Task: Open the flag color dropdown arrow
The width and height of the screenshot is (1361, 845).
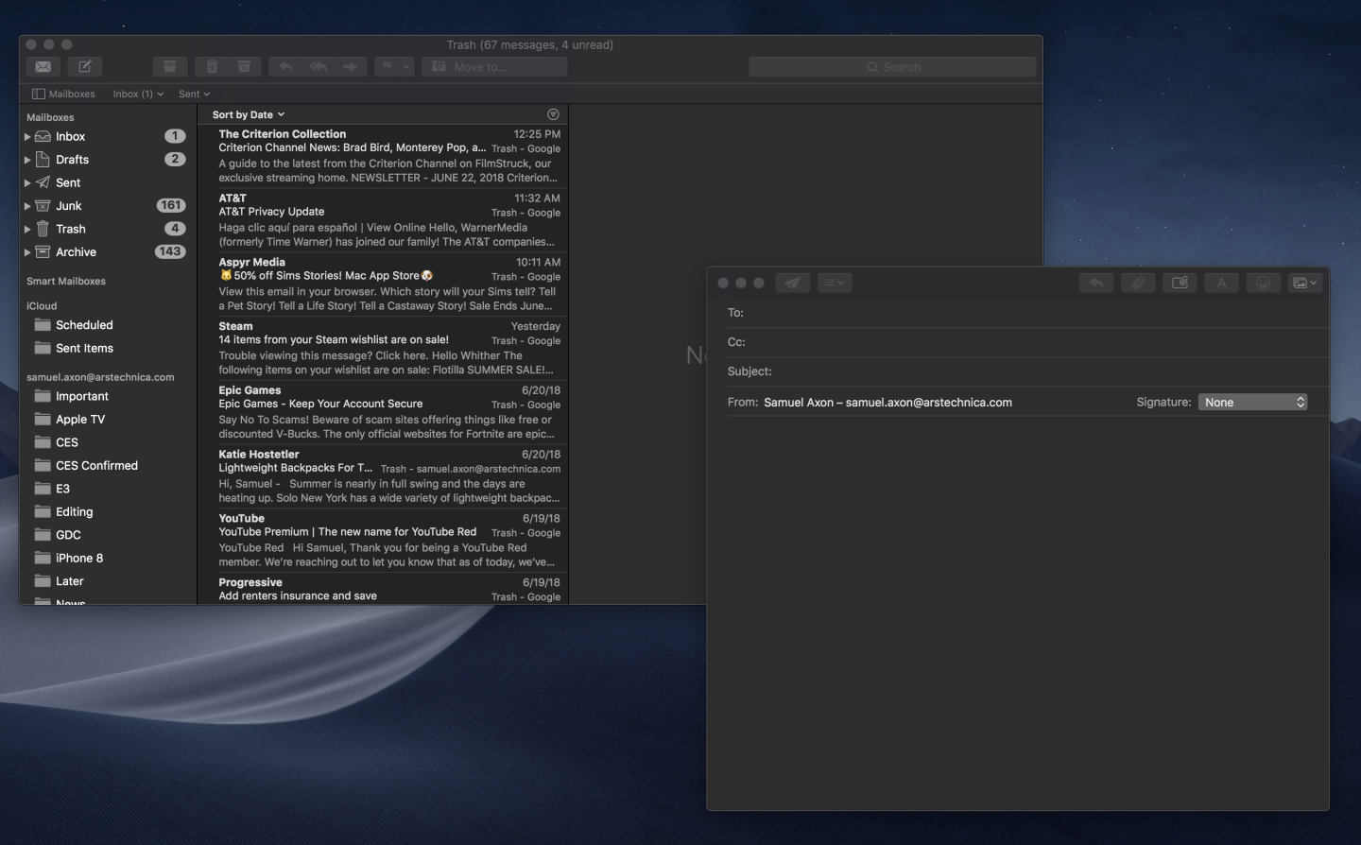Action: tap(406, 66)
